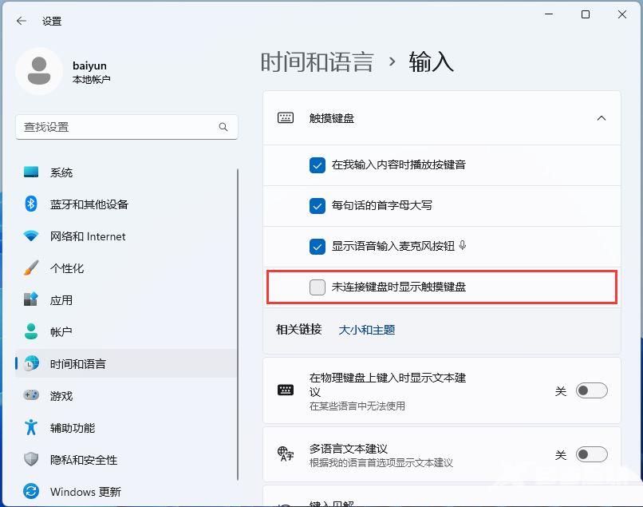Go to 辅助功能 settings

coord(66,427)
